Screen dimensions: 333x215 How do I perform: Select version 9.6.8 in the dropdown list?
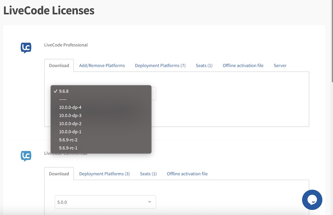[x=64, y=91]
